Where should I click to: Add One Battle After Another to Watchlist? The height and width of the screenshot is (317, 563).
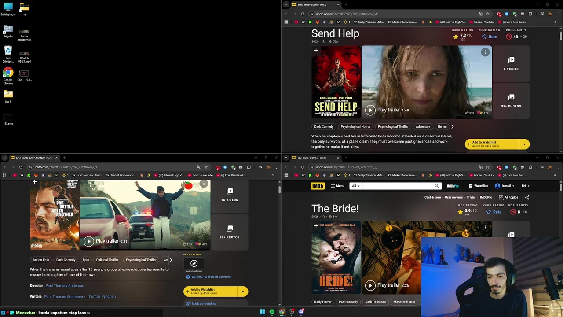tap(211, 291)
